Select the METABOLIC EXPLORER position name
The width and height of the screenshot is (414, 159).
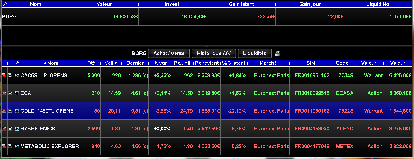coord(50,146)
